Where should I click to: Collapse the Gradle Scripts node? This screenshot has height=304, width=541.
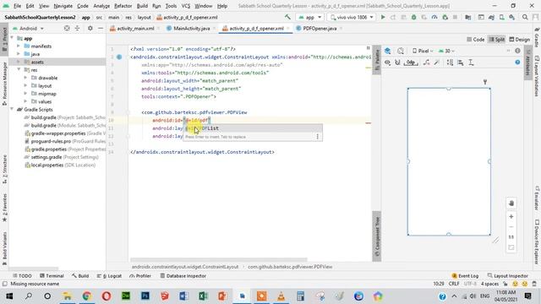11,109
